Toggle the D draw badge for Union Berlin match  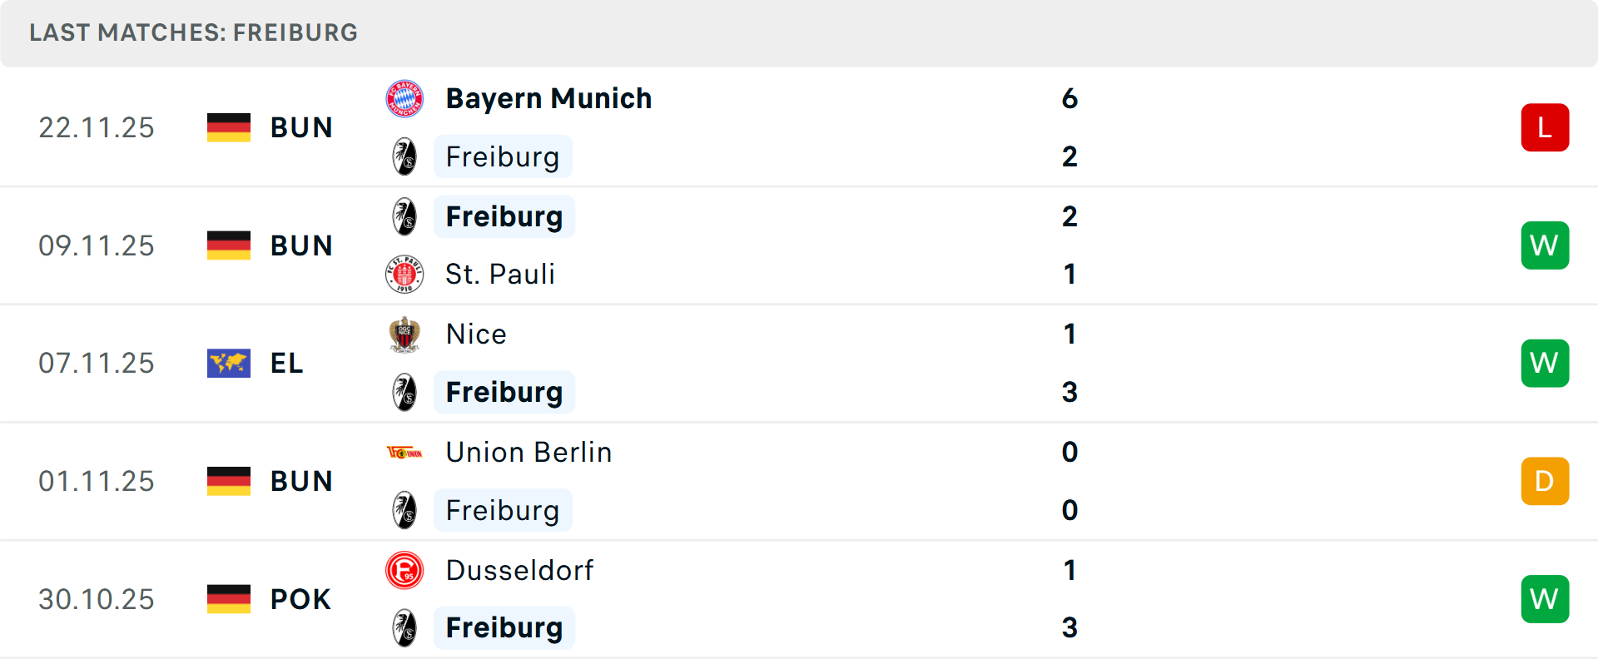tap(1545, 481)
